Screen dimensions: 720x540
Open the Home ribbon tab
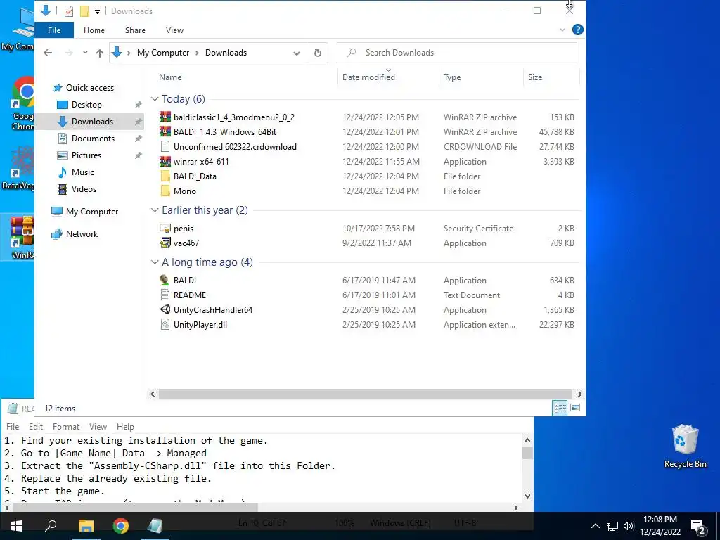tap(94, 30)
